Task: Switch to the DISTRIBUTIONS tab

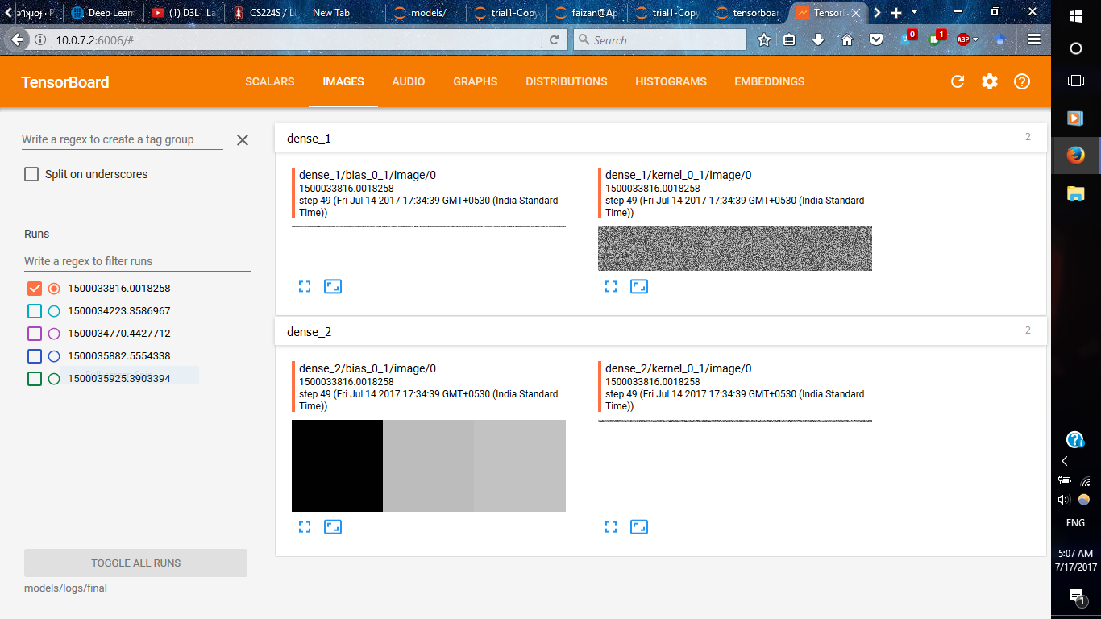Action: pyautogui.click(x=567, y=81)
